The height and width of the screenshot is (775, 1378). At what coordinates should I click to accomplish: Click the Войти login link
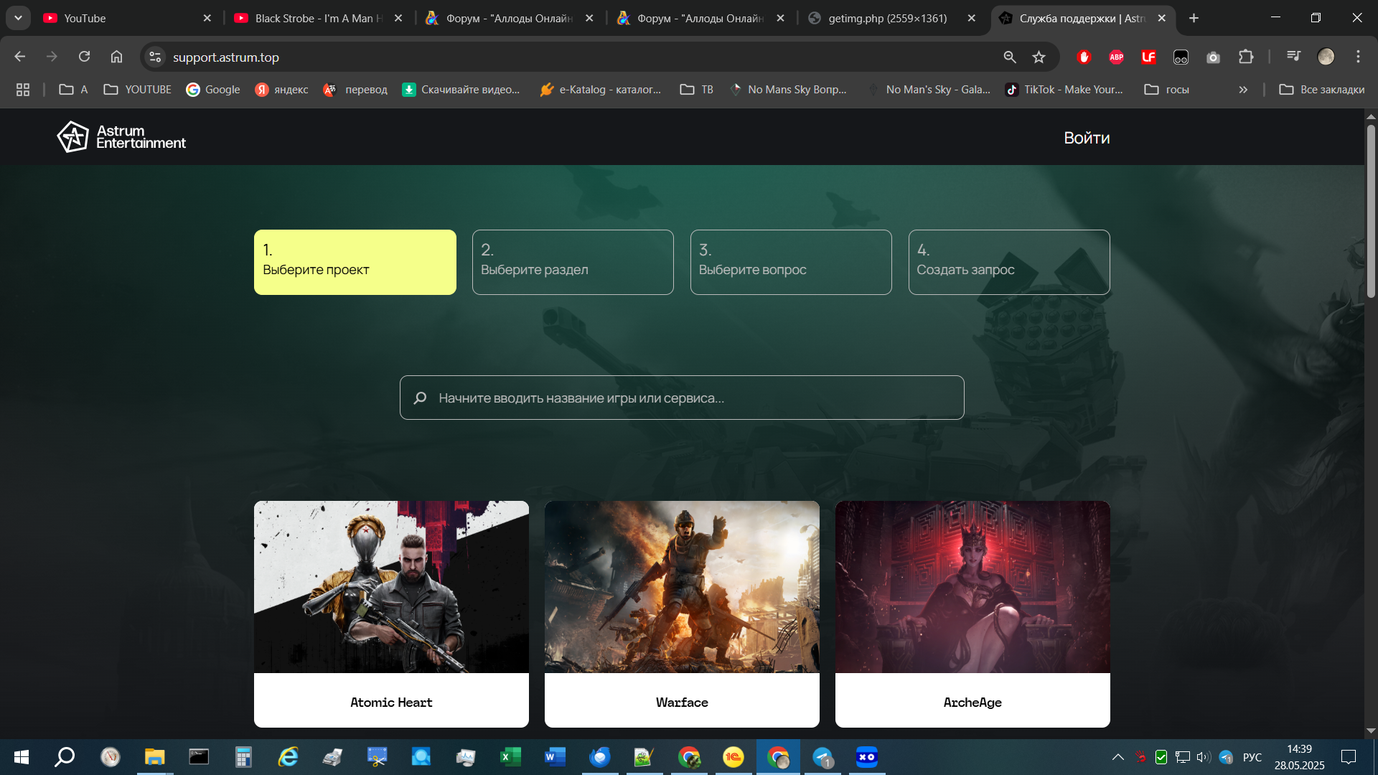click(x=1087, y=138)
